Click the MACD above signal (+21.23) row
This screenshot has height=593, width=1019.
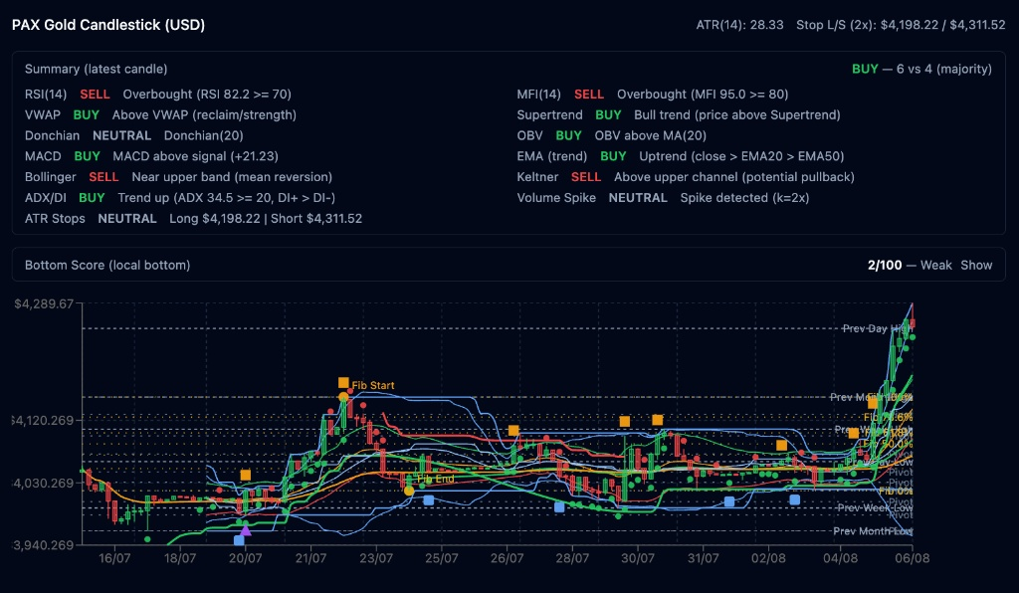(151, 156)
